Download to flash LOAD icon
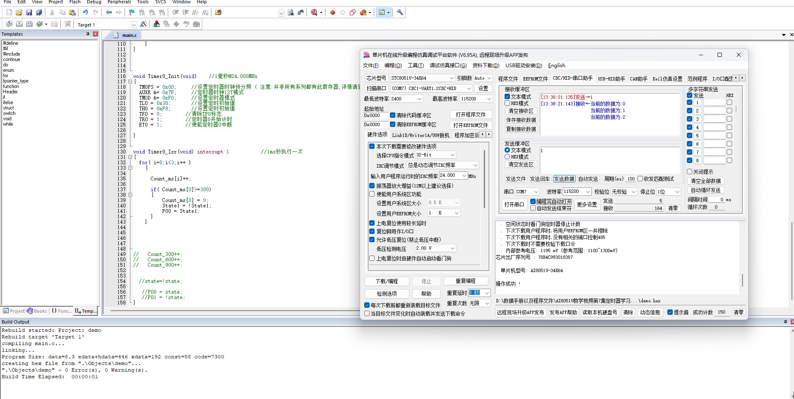Image resolution: width=794 pixels, height=399 pixels. [x=68, y=24]
